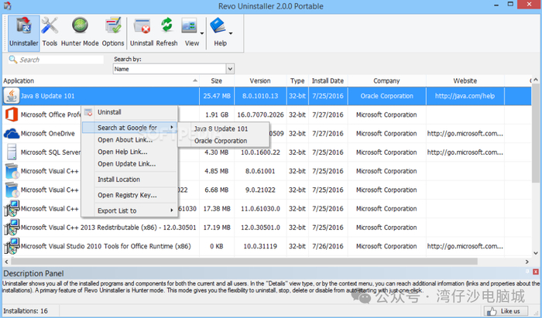542x318 pixels.
Task: Click the 6.68 MB Visual C++ row icon
Action: [12, 190]
